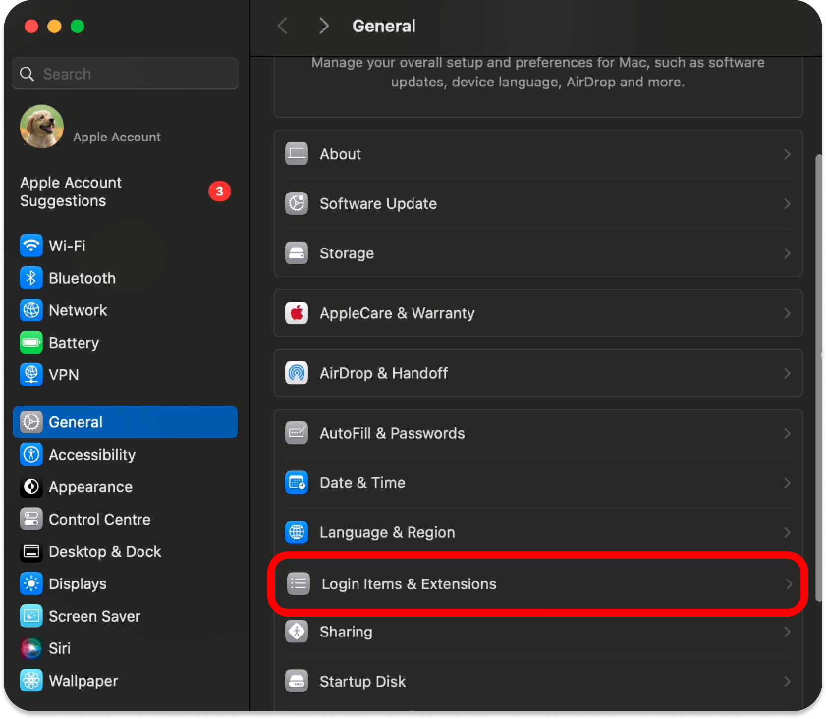Open Desktop & Dock sidebar item
Image resolution: width=826 pixels, height=719 pixels.
tap(105, 552)
